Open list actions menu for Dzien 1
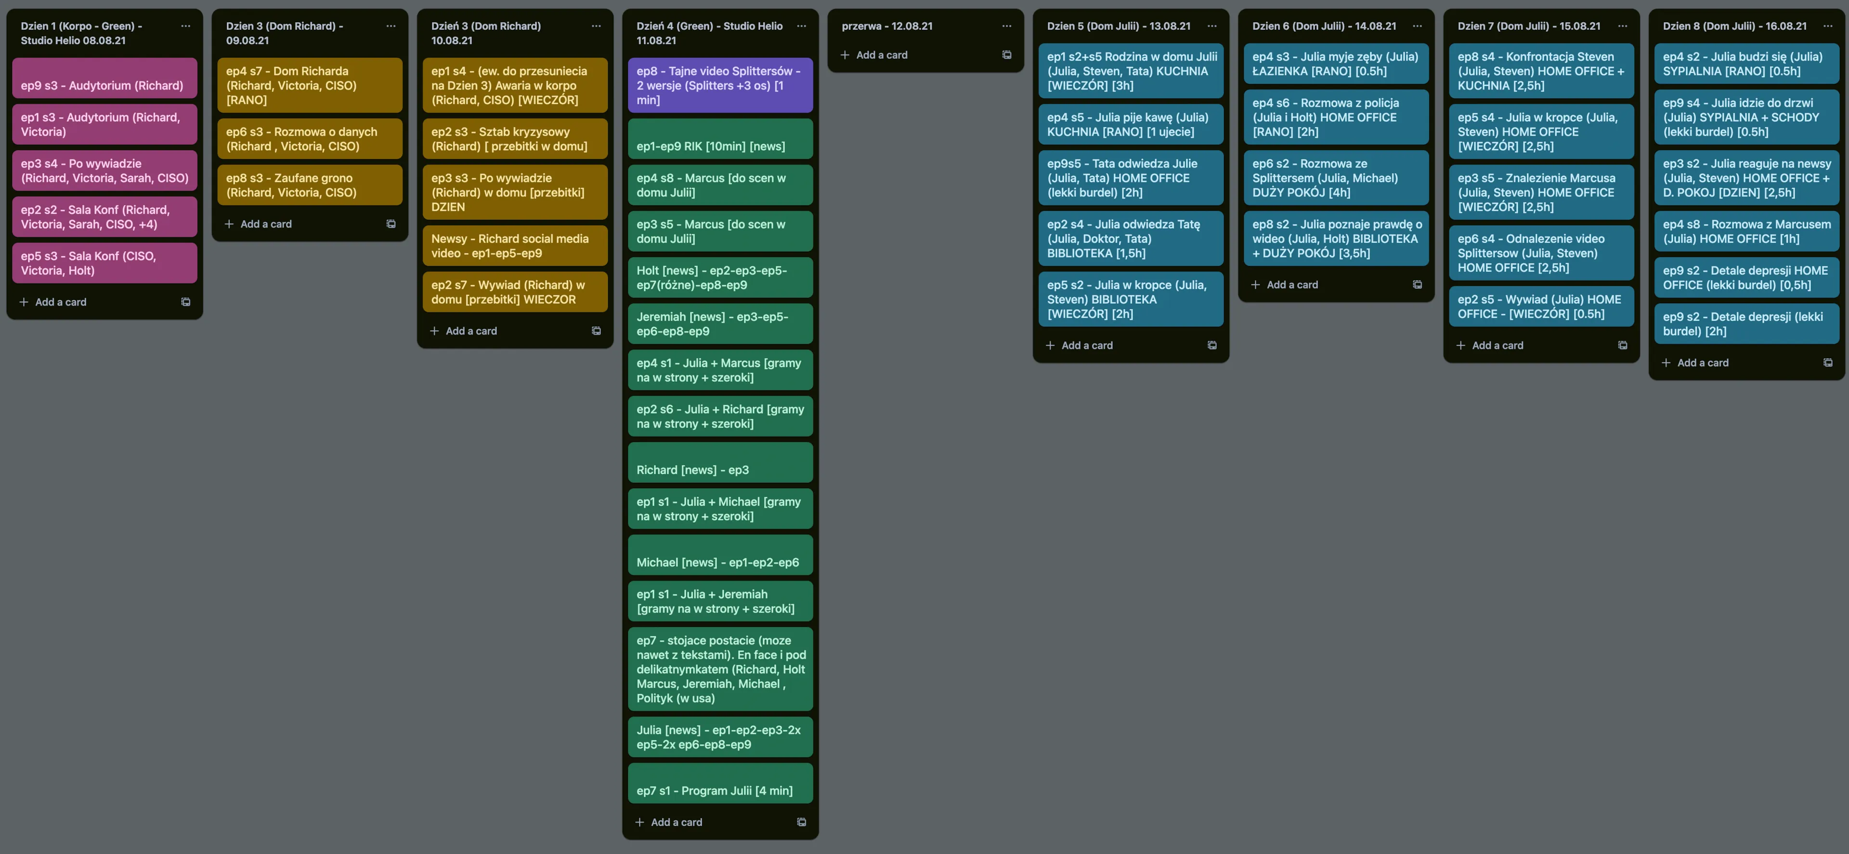Image resolution: width=1849 pixels, height=854 pixels. (x=185, y=26)
